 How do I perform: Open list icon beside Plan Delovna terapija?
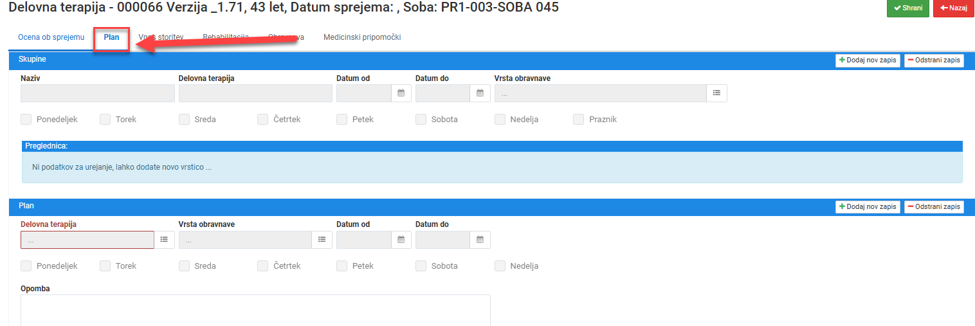[x=164, y=240]
